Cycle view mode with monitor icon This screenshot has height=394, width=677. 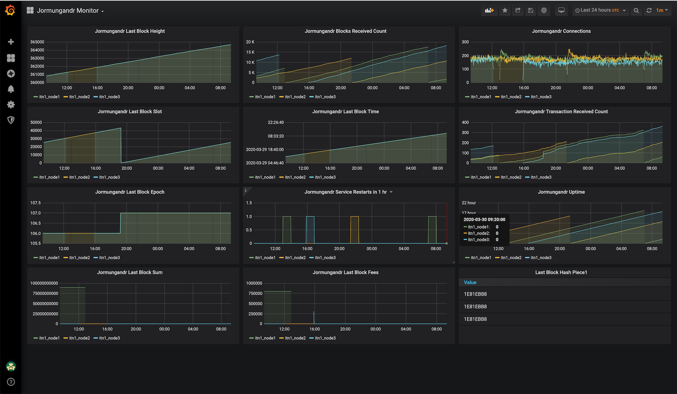pos(561,10)
